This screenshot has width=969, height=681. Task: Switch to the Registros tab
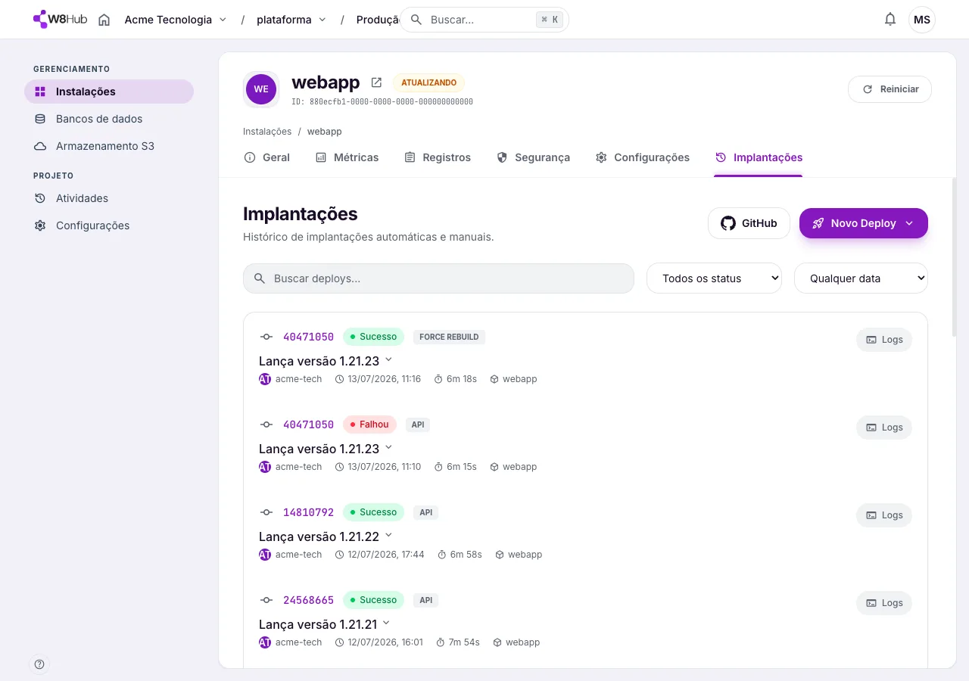(438, 157)
